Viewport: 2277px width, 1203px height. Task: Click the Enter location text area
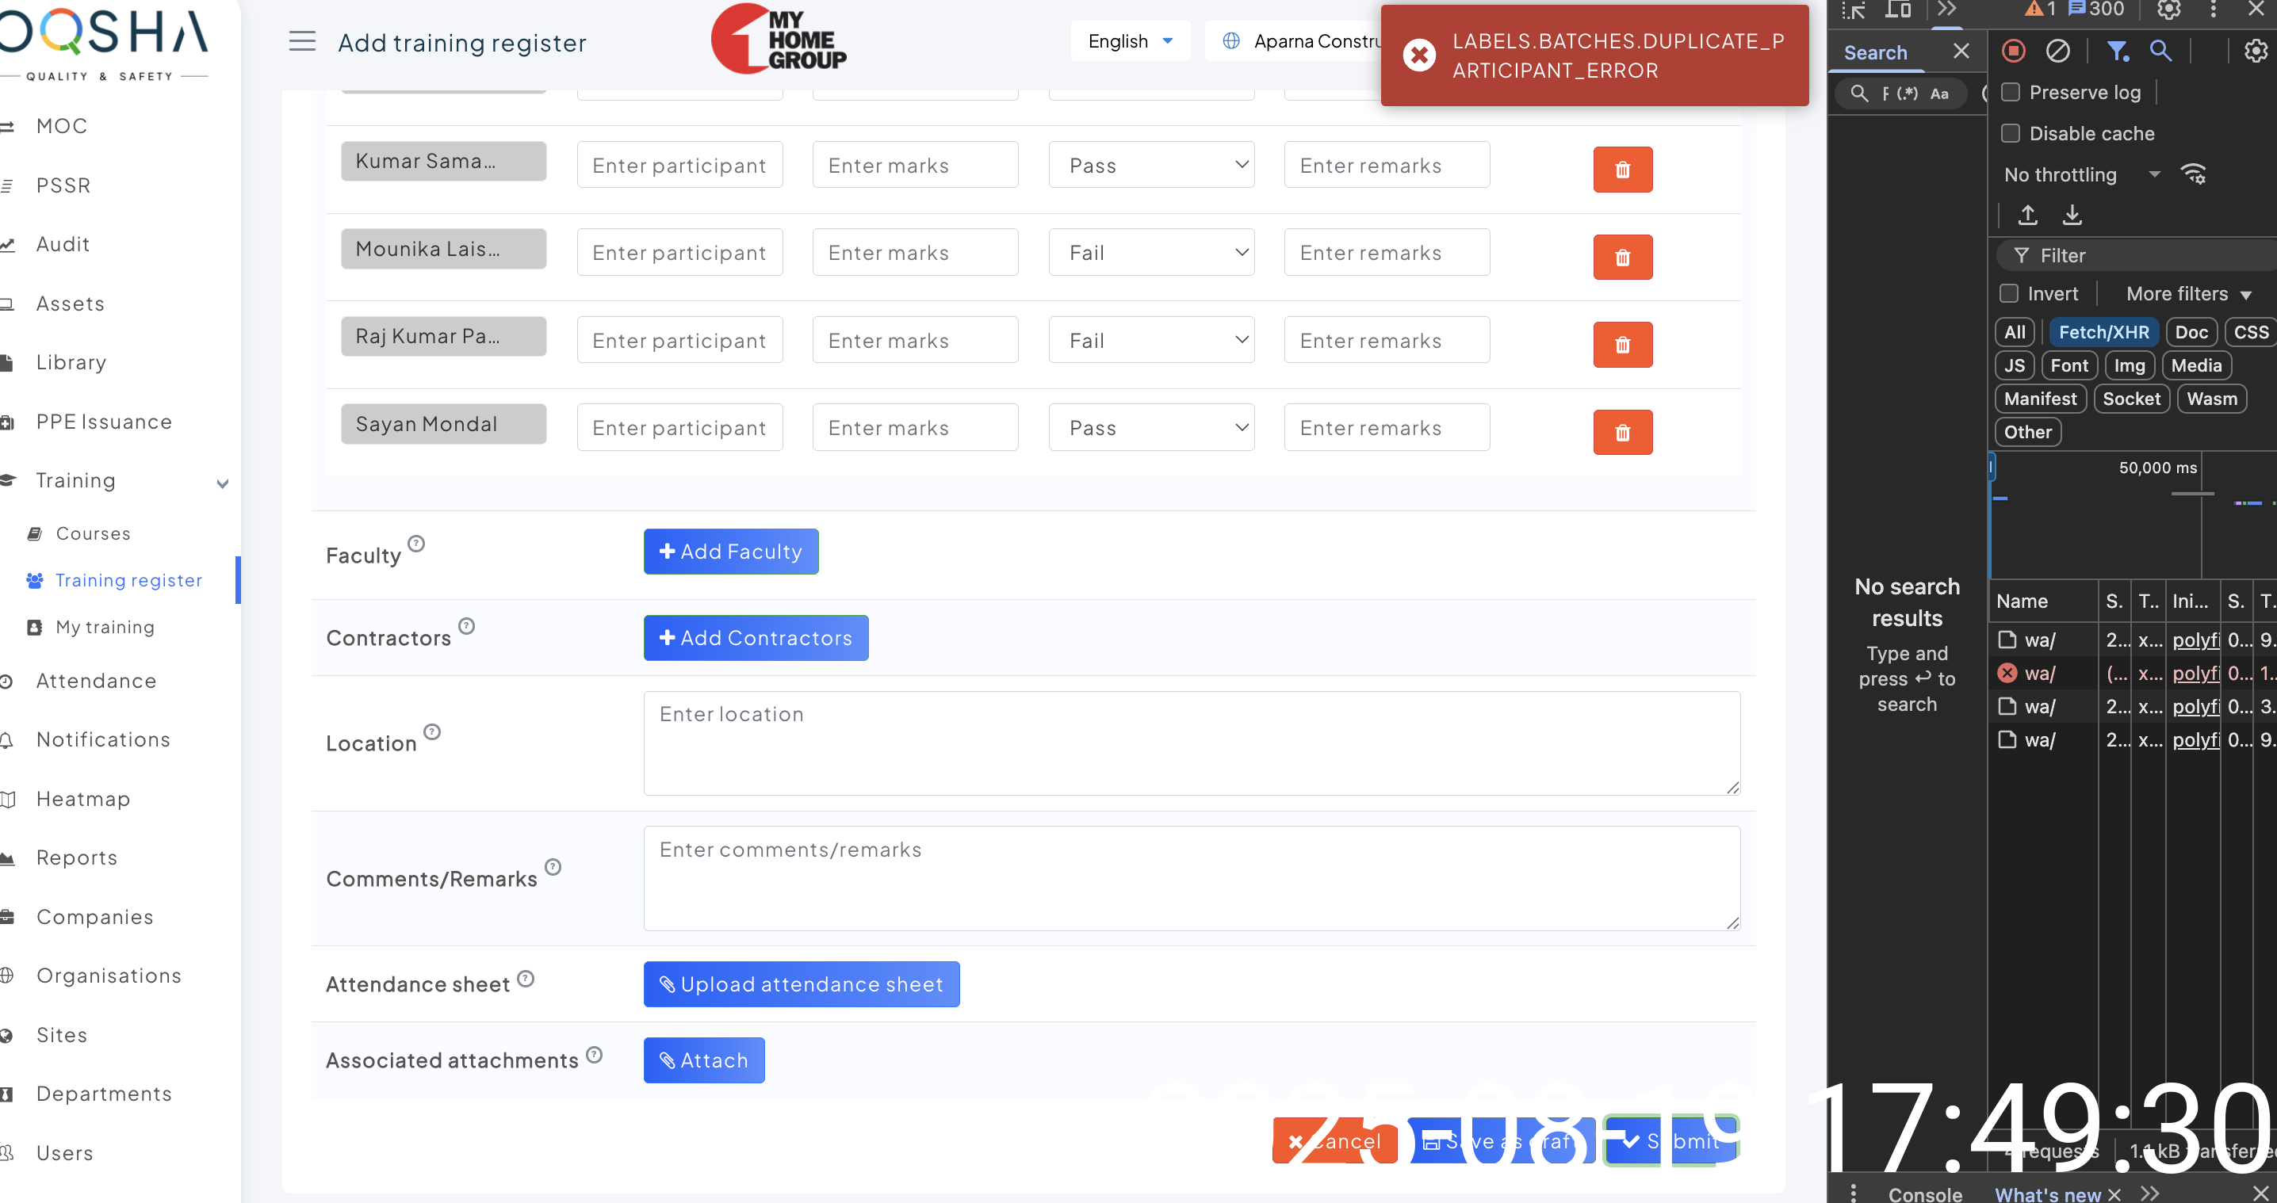(x=1191, y=743)
